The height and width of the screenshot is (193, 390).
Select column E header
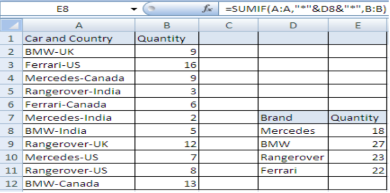(357, 25)
